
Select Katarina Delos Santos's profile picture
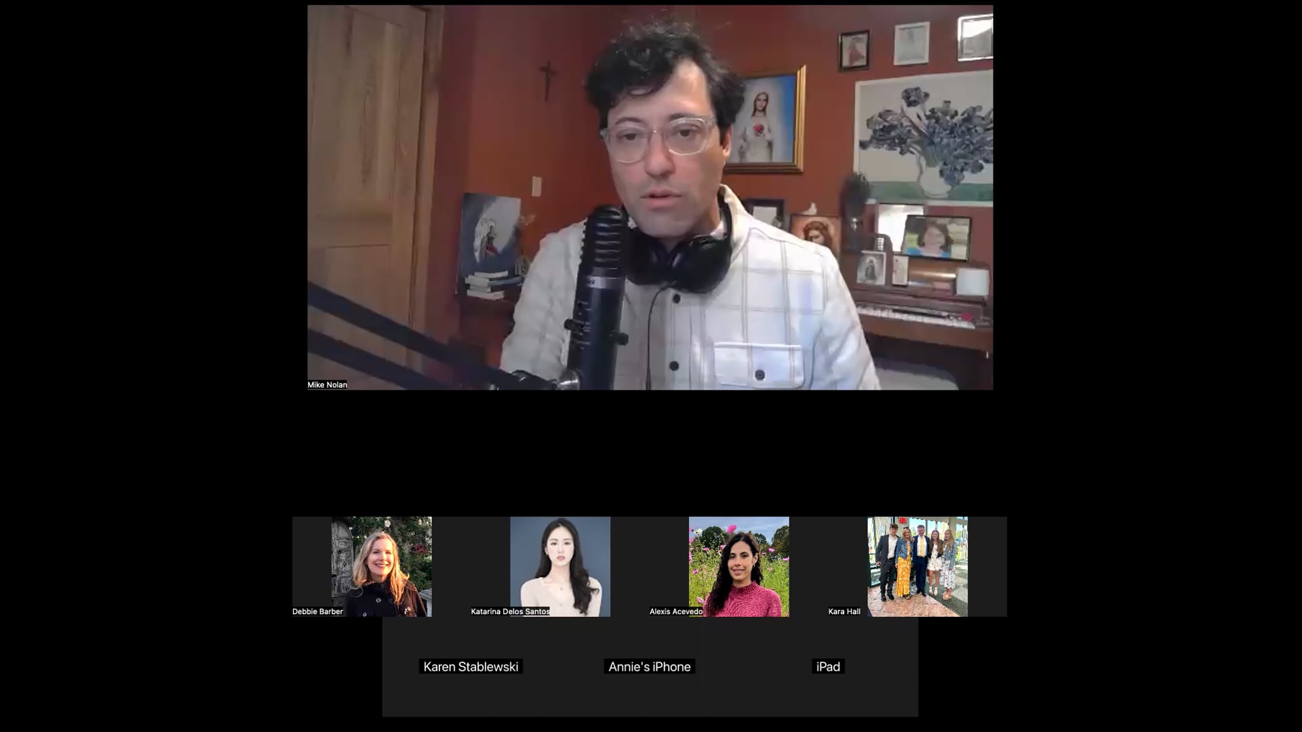coord(560,567)
